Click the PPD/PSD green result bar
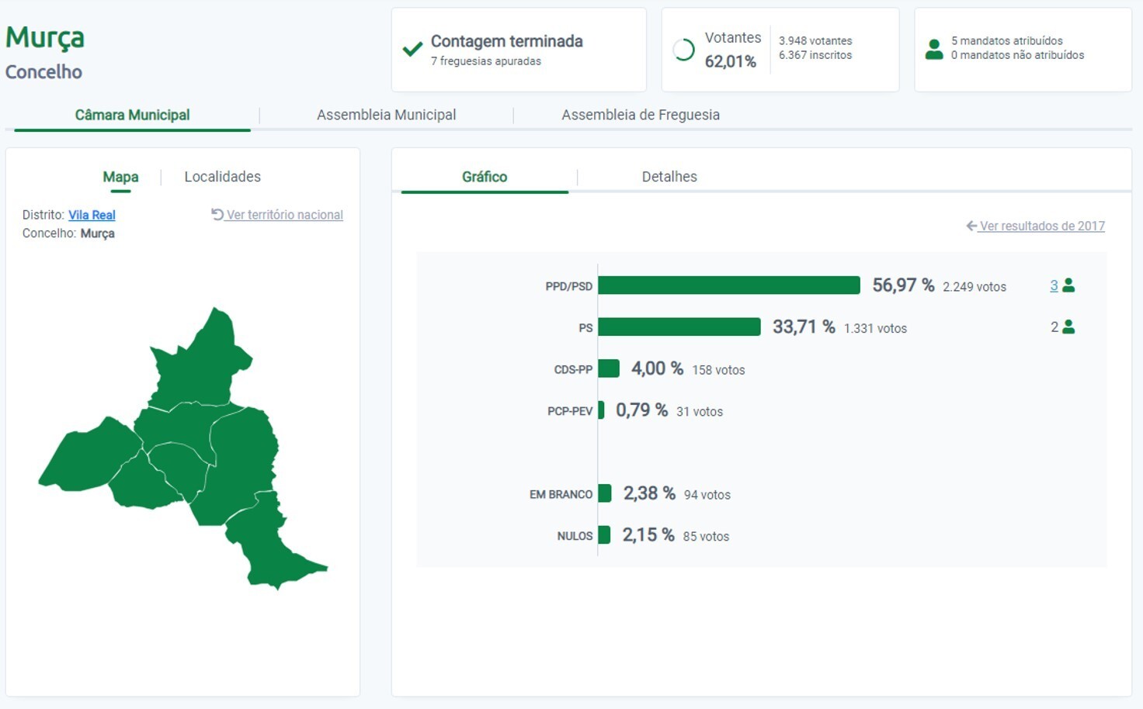1143x709 pixels. [x=728, y=285]
